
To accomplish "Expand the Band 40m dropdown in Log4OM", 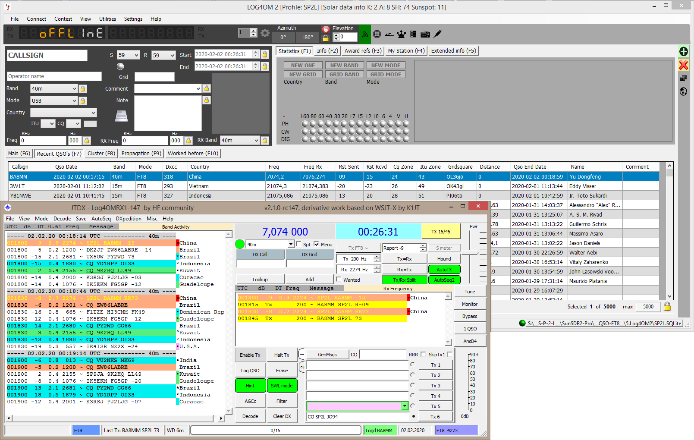I will pos(74,88).
